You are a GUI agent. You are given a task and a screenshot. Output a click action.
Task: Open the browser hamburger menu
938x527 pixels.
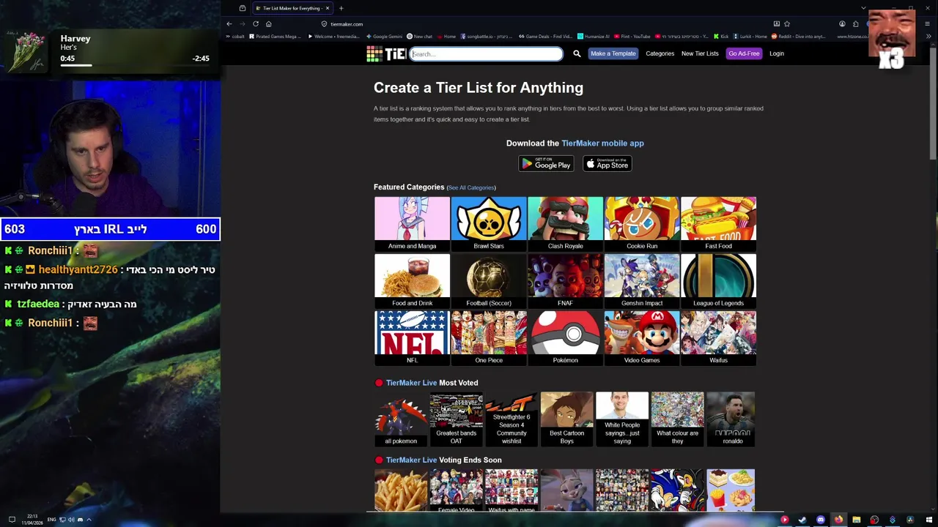[x=927, y=23]
